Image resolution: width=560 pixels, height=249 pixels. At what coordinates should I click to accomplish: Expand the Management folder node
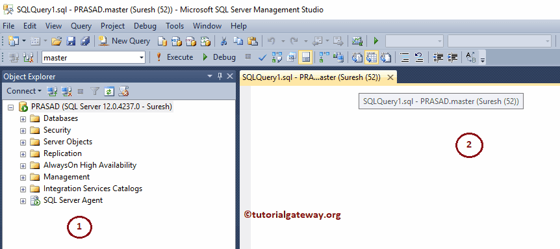(x=23, y=177)
